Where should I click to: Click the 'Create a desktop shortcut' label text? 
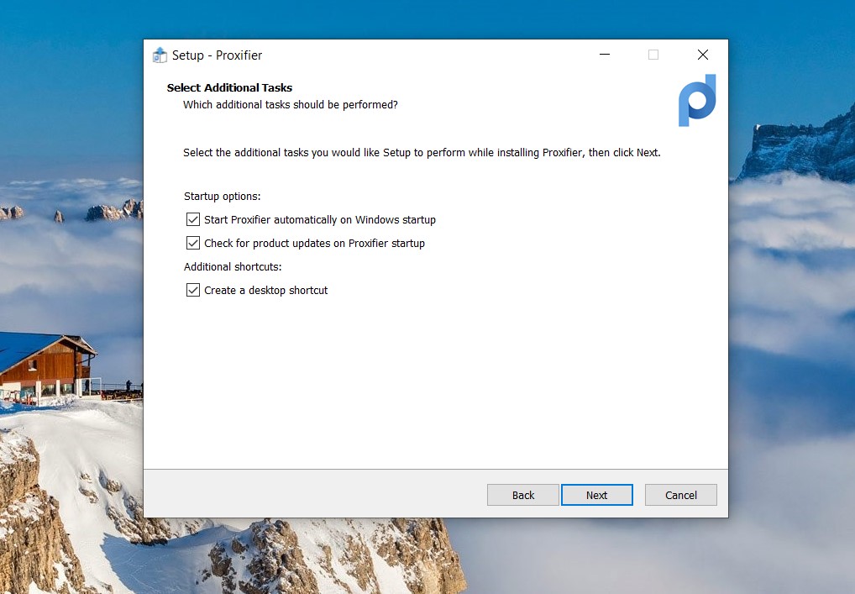265,291
